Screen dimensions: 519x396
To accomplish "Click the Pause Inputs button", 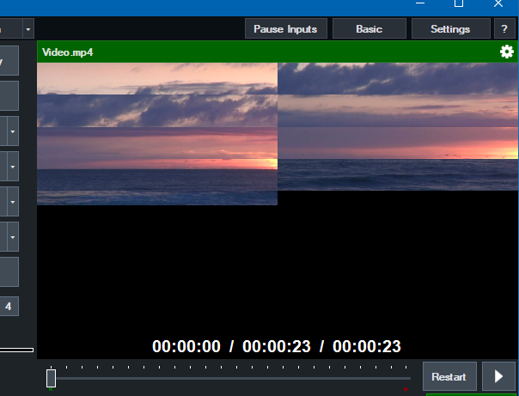I will tap(285, 29).
